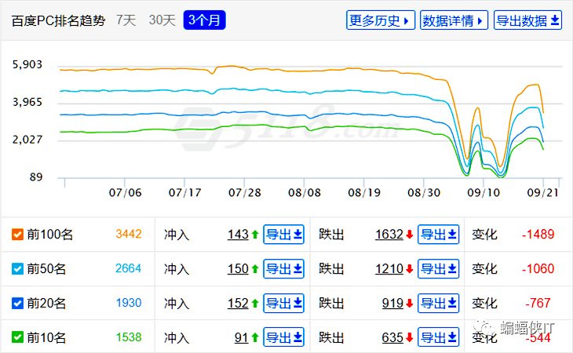Open 冲入 count 150 link
573x353 pixels.
click(238, 269)
